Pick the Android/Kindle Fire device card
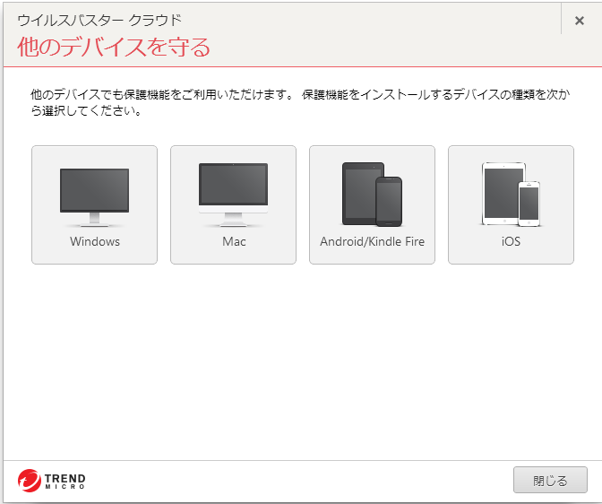602x504 pixels. 372,204
